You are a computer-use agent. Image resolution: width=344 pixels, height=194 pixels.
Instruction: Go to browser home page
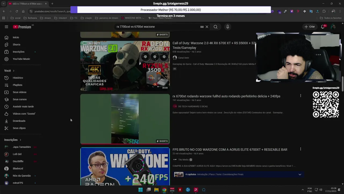coord(23,11)
